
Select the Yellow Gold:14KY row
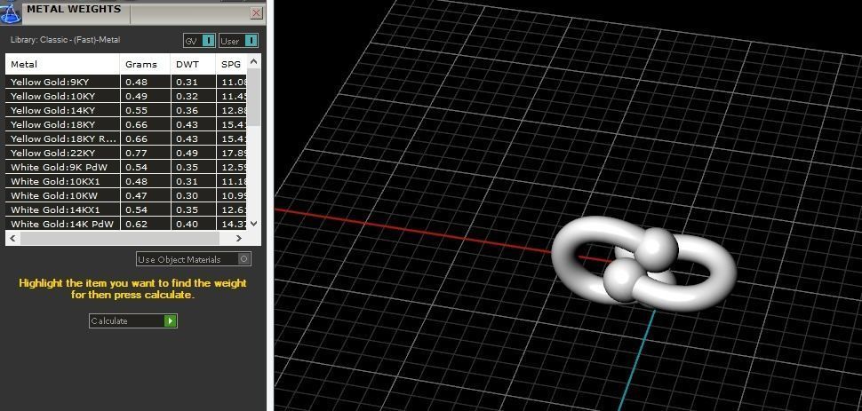pos(126,110)
